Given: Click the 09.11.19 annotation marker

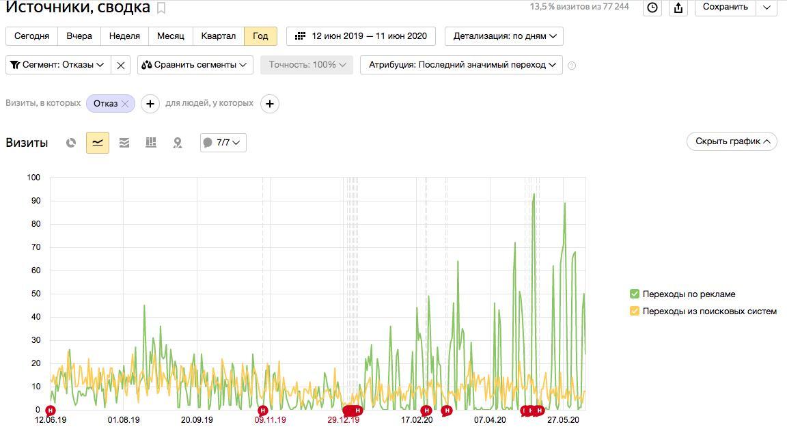Looking at the screenshot, I should pyautogui.click(x=263, y=411).
